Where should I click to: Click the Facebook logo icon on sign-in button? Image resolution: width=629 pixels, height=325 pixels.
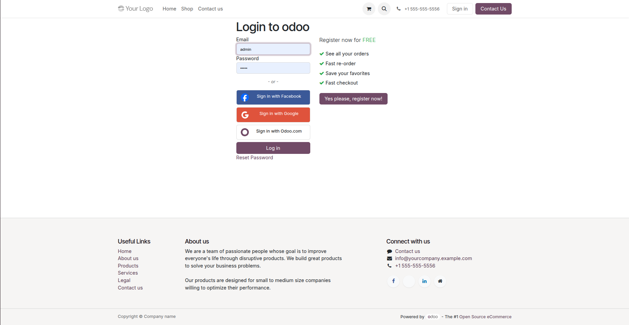[245, 98]
